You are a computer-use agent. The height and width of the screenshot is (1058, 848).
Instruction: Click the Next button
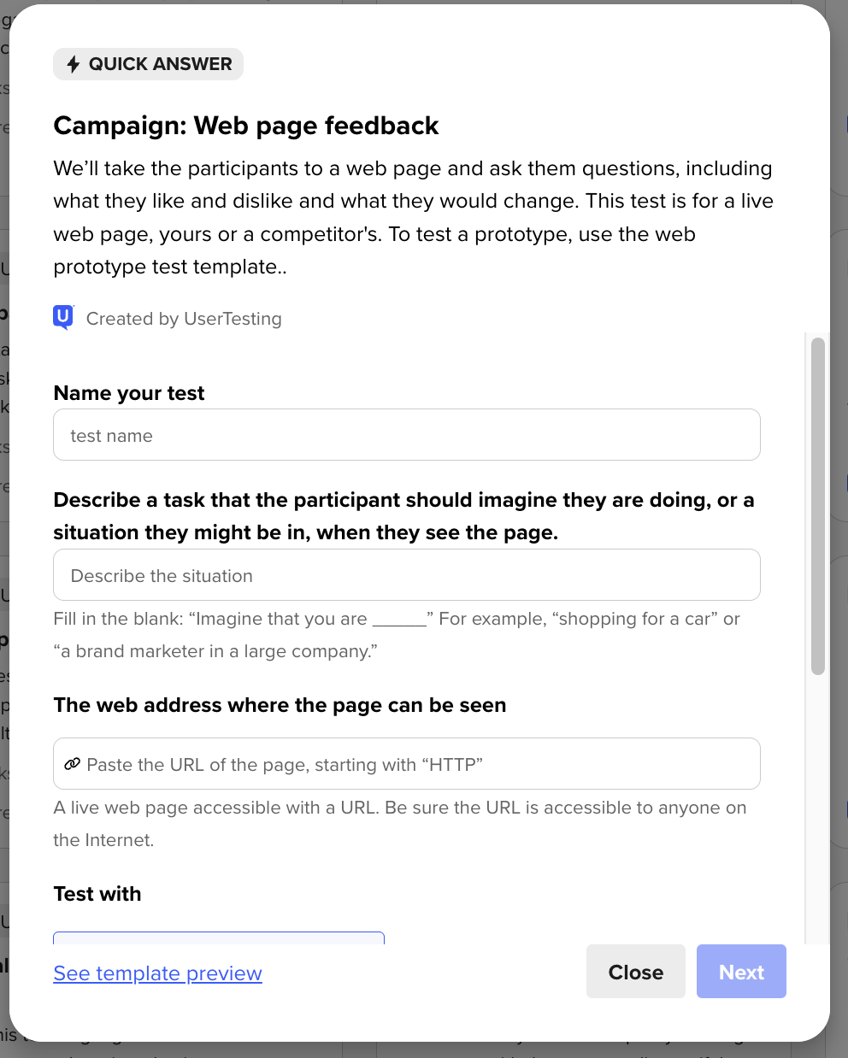[x=741, y=972]
